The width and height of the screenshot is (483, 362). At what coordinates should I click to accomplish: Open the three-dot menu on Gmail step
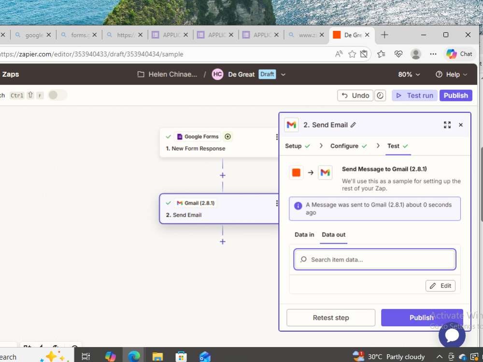[277, 203]
